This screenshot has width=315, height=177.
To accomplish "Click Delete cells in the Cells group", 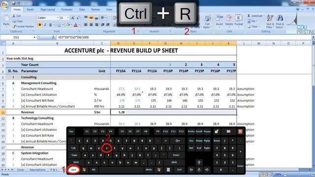I will click(229, 21).
